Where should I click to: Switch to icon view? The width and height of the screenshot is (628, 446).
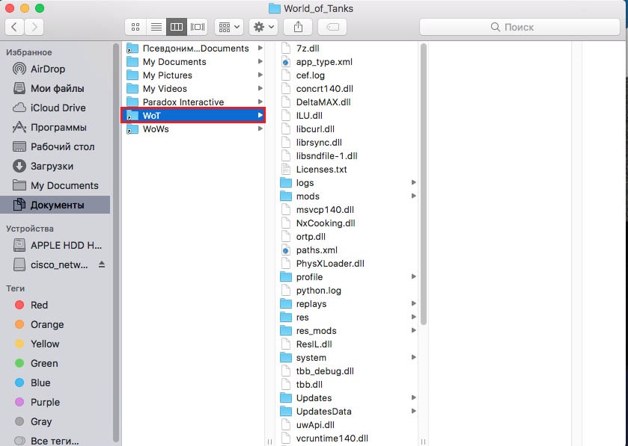coord(135,27)
